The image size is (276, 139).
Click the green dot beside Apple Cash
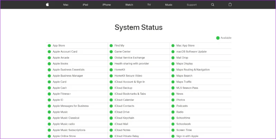(x=49, y=88)
